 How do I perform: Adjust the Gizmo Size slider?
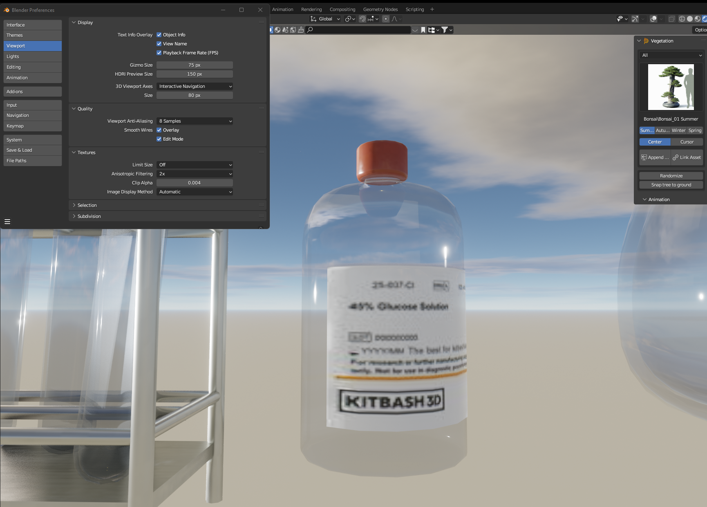(x=195, y=65)
